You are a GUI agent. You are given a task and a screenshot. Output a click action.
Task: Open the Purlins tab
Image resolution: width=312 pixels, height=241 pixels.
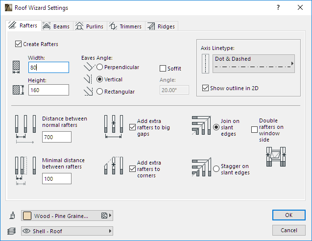(x=89, y=26)
